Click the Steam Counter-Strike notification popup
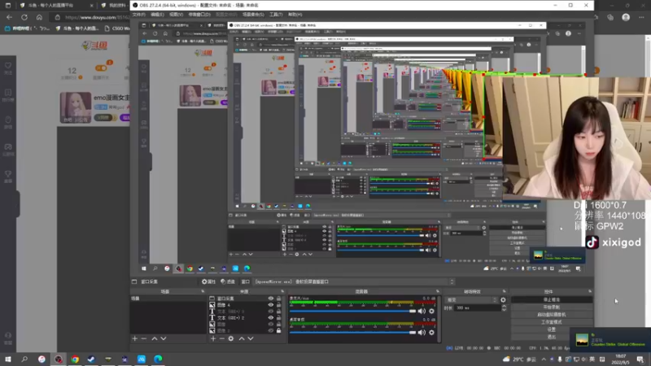651x366 pixels. 609,340
